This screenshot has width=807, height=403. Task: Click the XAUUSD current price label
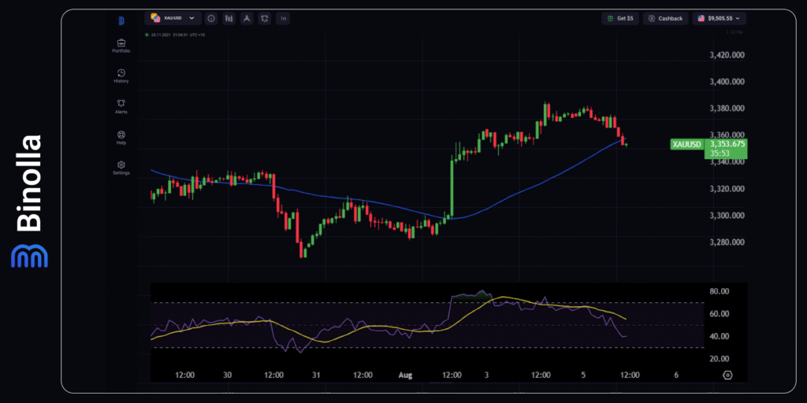point(707,148)
